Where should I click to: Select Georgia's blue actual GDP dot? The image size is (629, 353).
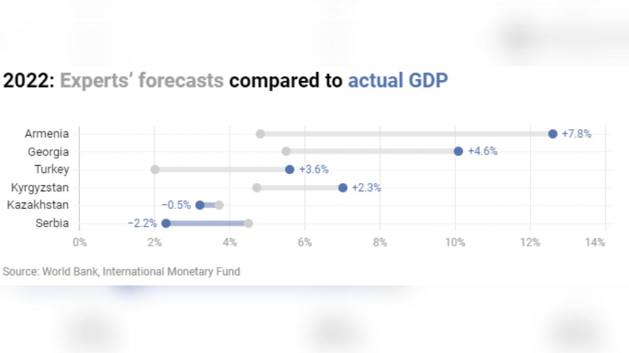point(458,152)
